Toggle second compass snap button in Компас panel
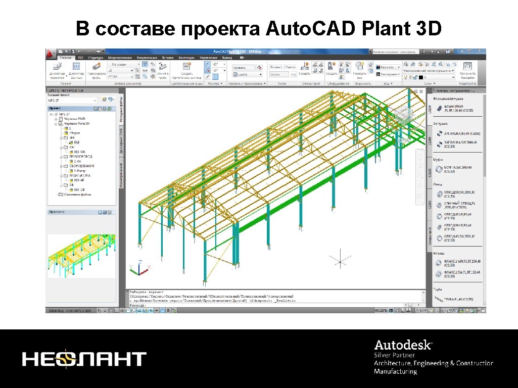The image size is (518, 388). click(207, 71)
